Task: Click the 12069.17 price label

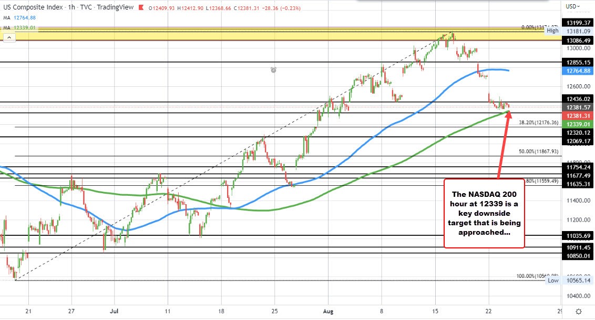Action: point(578,141)
